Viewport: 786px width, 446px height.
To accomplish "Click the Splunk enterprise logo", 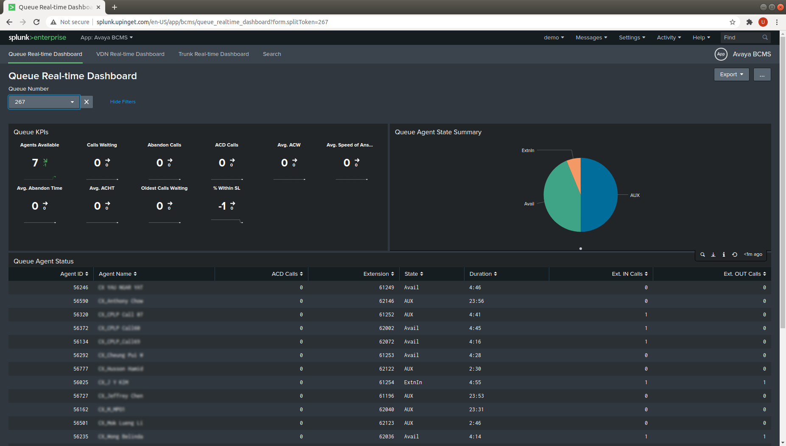I will pyautogui.click(x=37, y=37).
